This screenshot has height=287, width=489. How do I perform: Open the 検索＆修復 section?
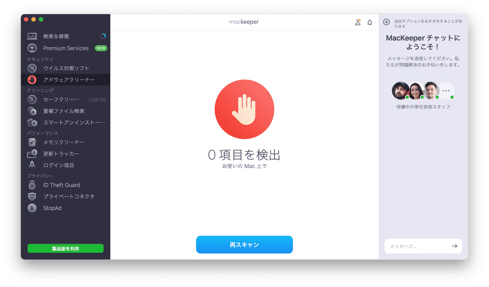point(65,36)
